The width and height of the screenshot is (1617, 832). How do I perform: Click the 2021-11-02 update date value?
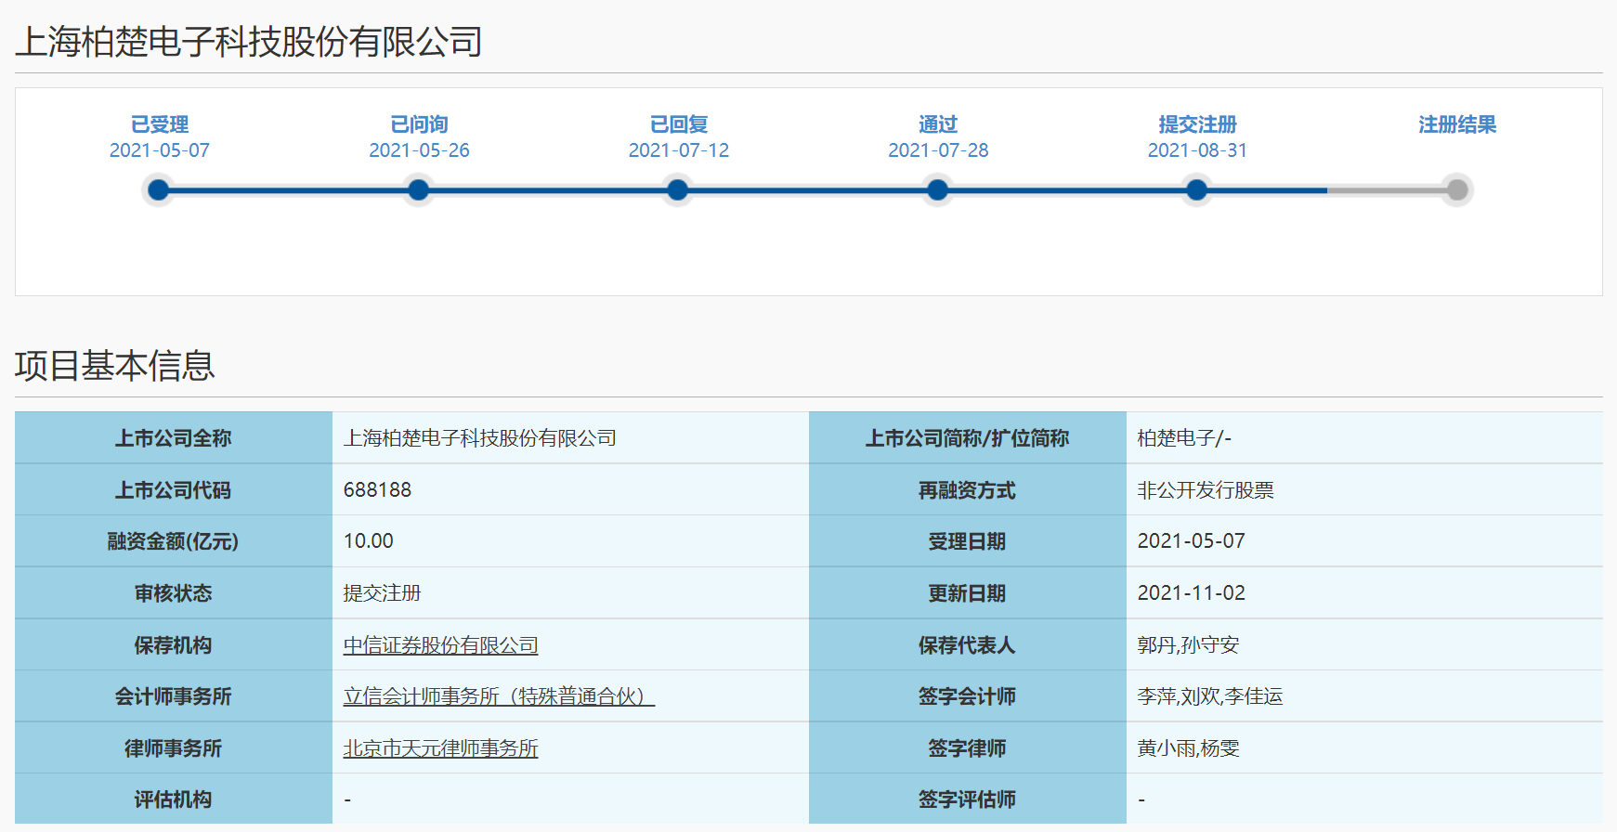(x=1191, y=593)
